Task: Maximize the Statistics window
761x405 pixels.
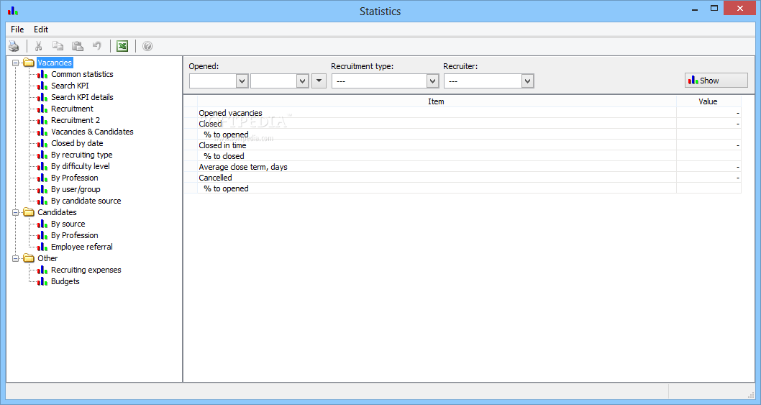Action: click(714, 8)
